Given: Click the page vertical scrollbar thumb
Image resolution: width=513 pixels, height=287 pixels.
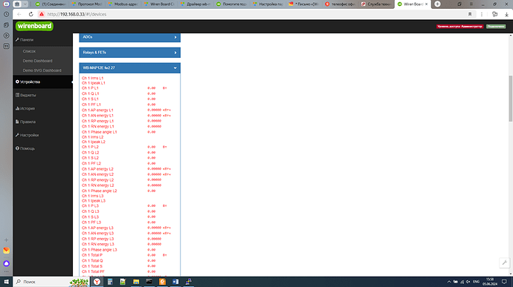Looking at the screenshot, I should click(x=510, y=99).
